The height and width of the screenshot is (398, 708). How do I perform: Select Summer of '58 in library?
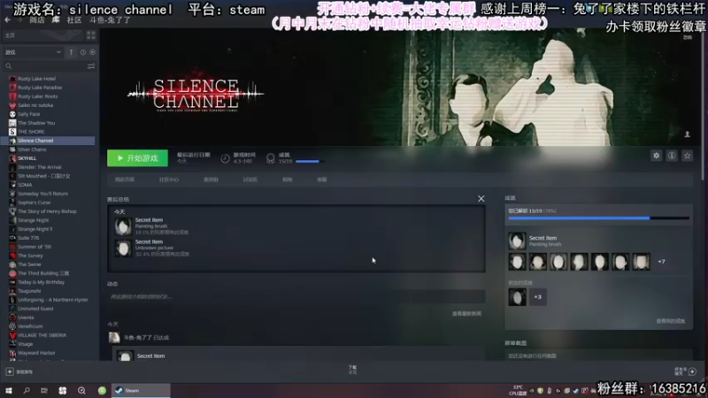[x=35, y=247]
